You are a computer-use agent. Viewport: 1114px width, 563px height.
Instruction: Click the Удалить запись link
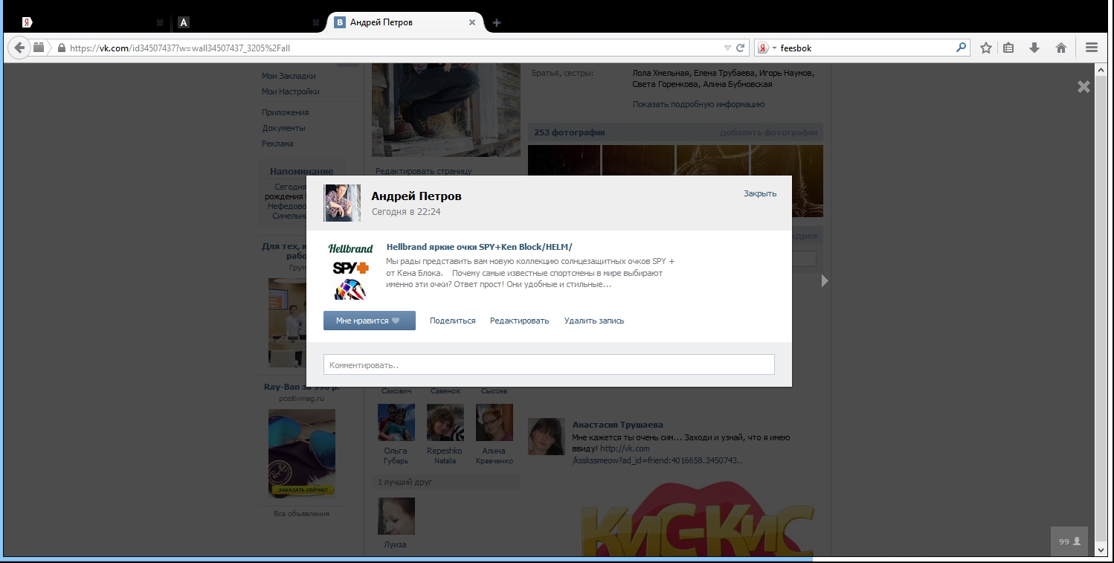click(x=594, y=321)
